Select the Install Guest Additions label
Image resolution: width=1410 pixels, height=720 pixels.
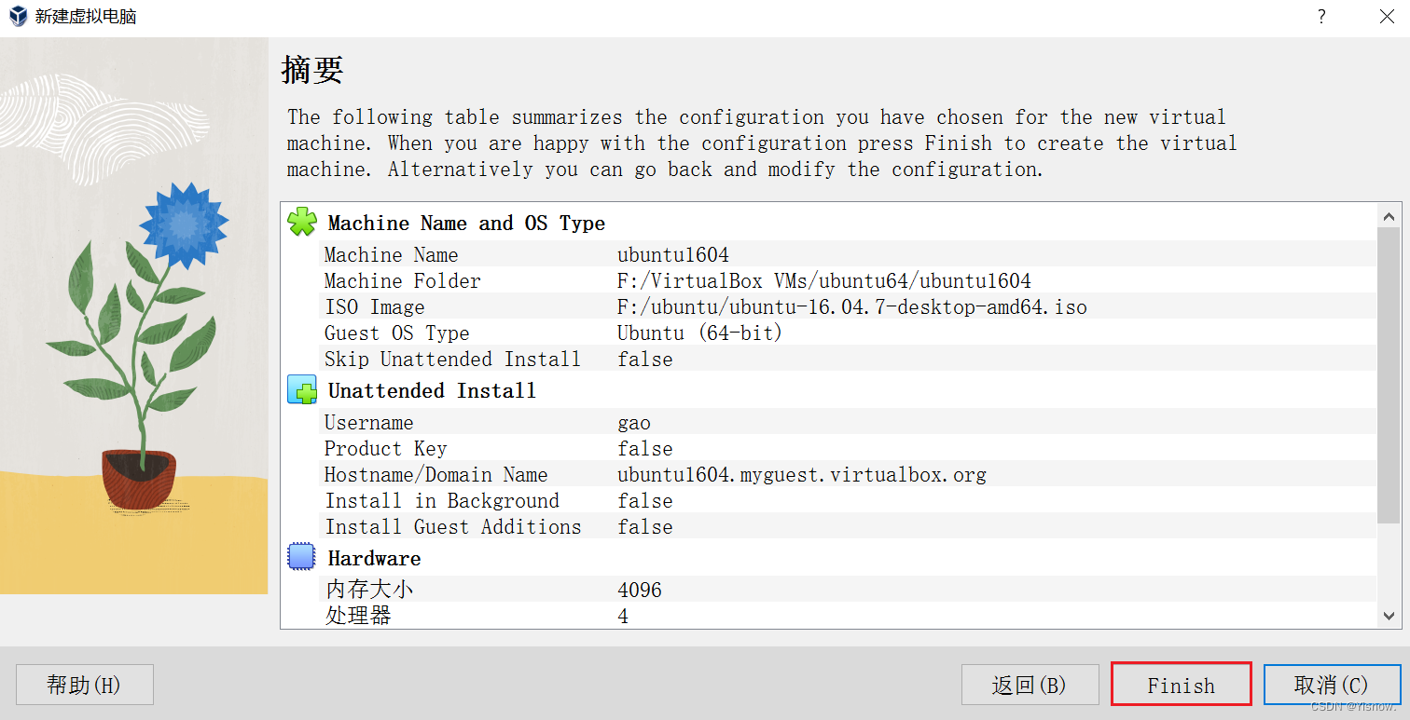tap(452, 527)
